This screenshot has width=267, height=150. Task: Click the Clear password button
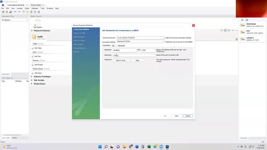[x=137, y=60]
